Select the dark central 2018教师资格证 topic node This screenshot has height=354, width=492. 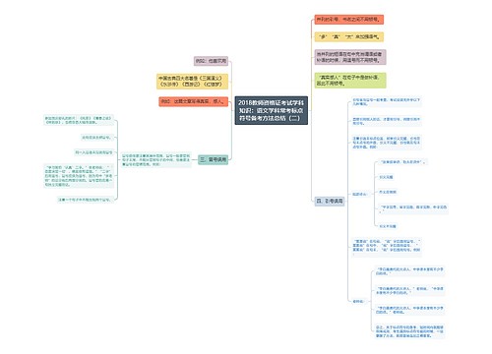(272, 110)
